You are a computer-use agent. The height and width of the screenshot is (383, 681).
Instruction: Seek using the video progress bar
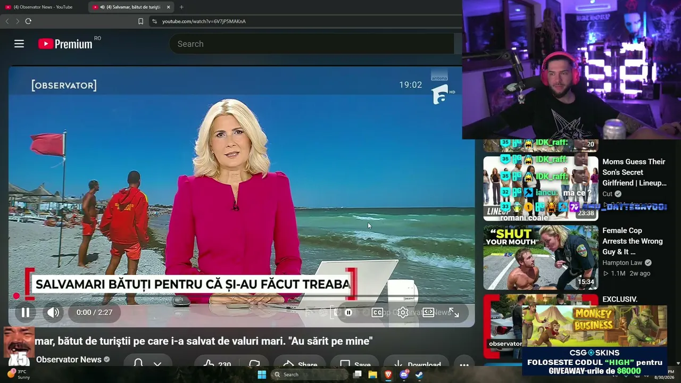240,296
